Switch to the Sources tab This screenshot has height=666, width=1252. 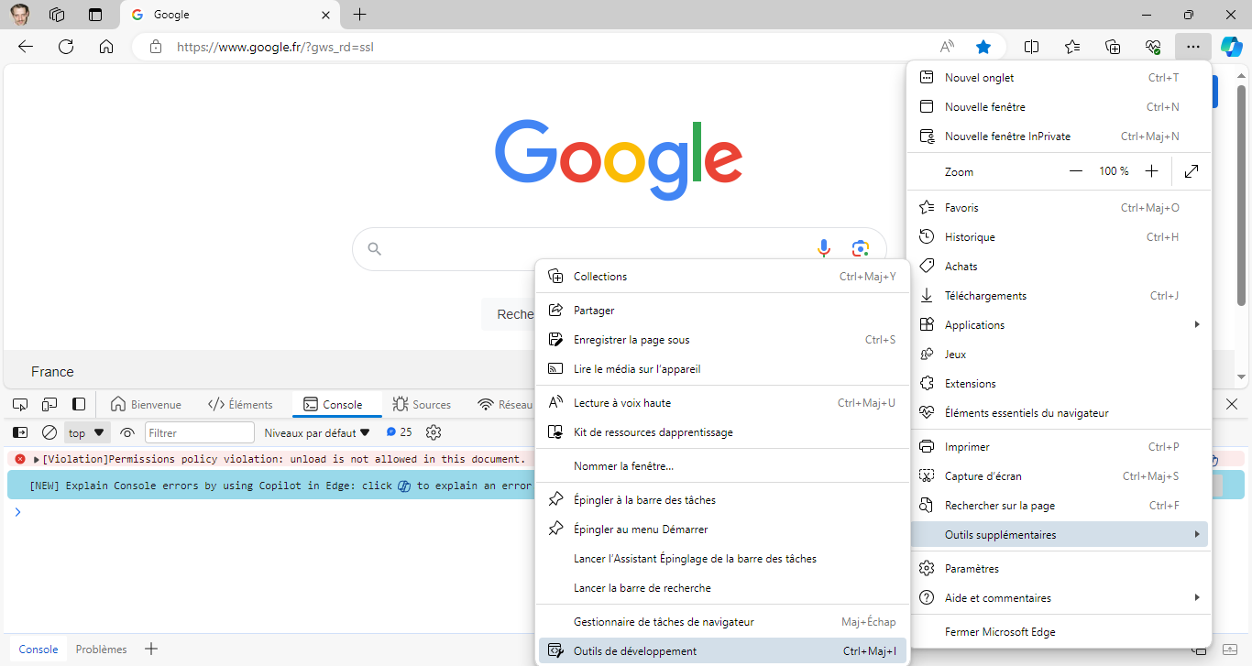pyautogui.click(x=422, y=404)
